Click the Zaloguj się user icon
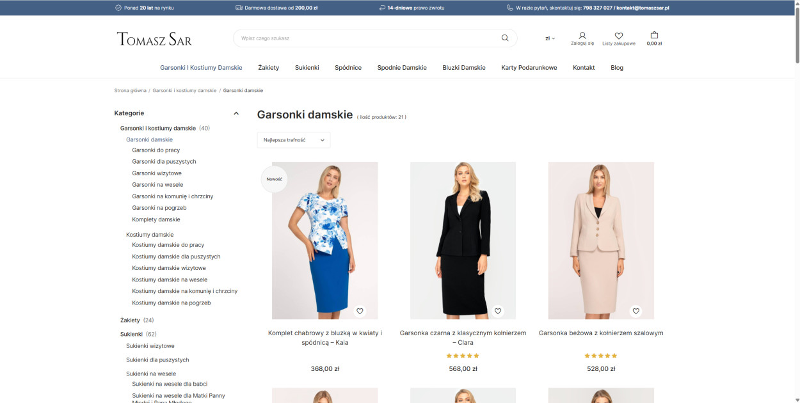The height and width of the screenshot is (403, 800). [582, 36]
